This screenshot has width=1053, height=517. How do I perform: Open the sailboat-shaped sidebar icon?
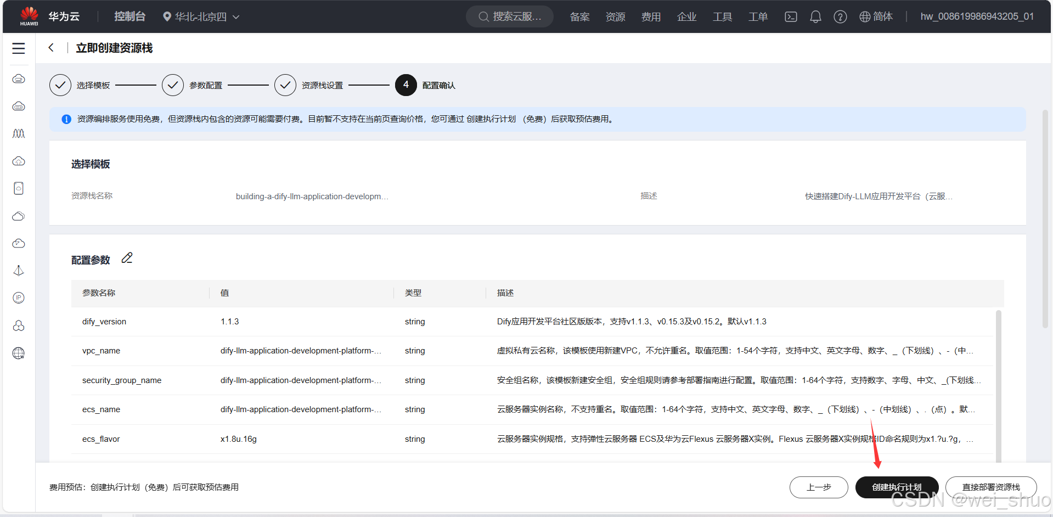pos(19,271)
